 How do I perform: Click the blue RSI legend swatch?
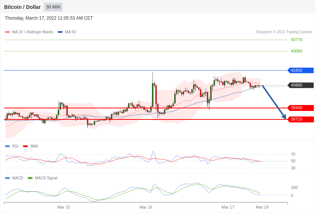pyautogui.click(x=7, y=146)
